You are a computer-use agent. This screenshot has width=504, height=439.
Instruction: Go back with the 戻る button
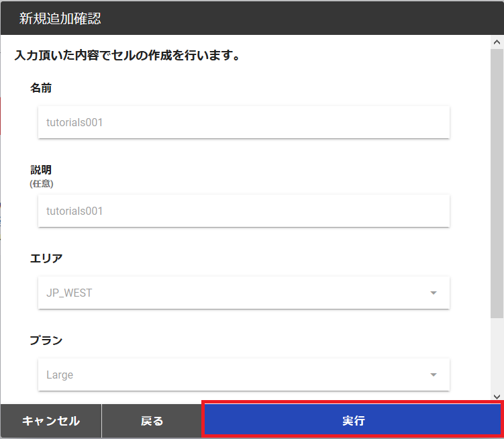pos(152,421)
